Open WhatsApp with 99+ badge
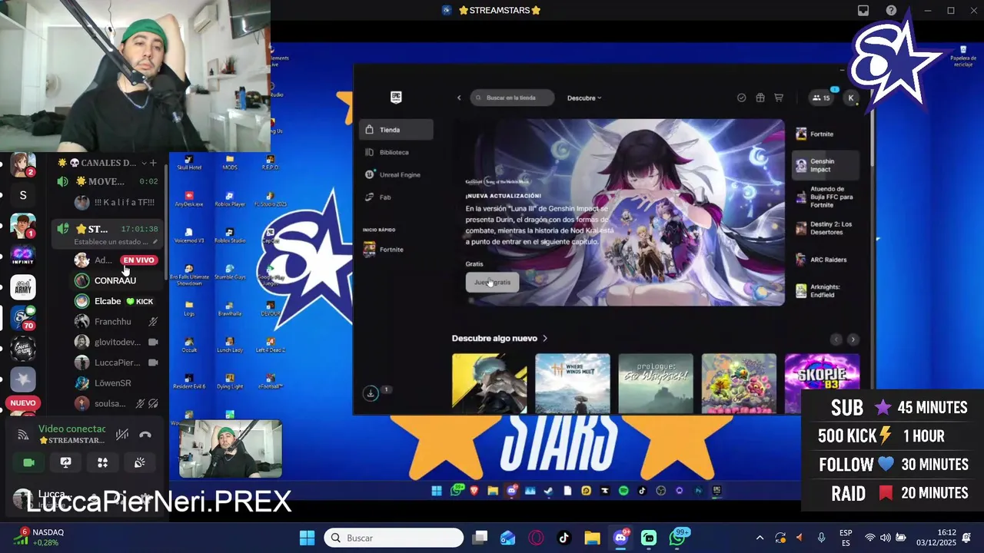Image resolution: width=984 pixels, height=553 pixels. [x=678, y=537]
